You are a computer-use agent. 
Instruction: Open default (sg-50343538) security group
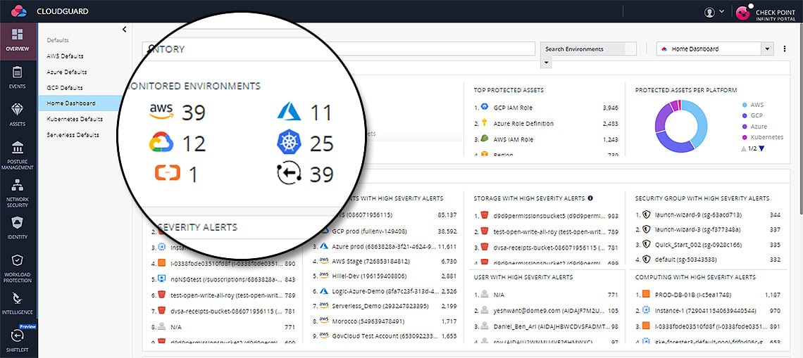[x=708, y=260]
